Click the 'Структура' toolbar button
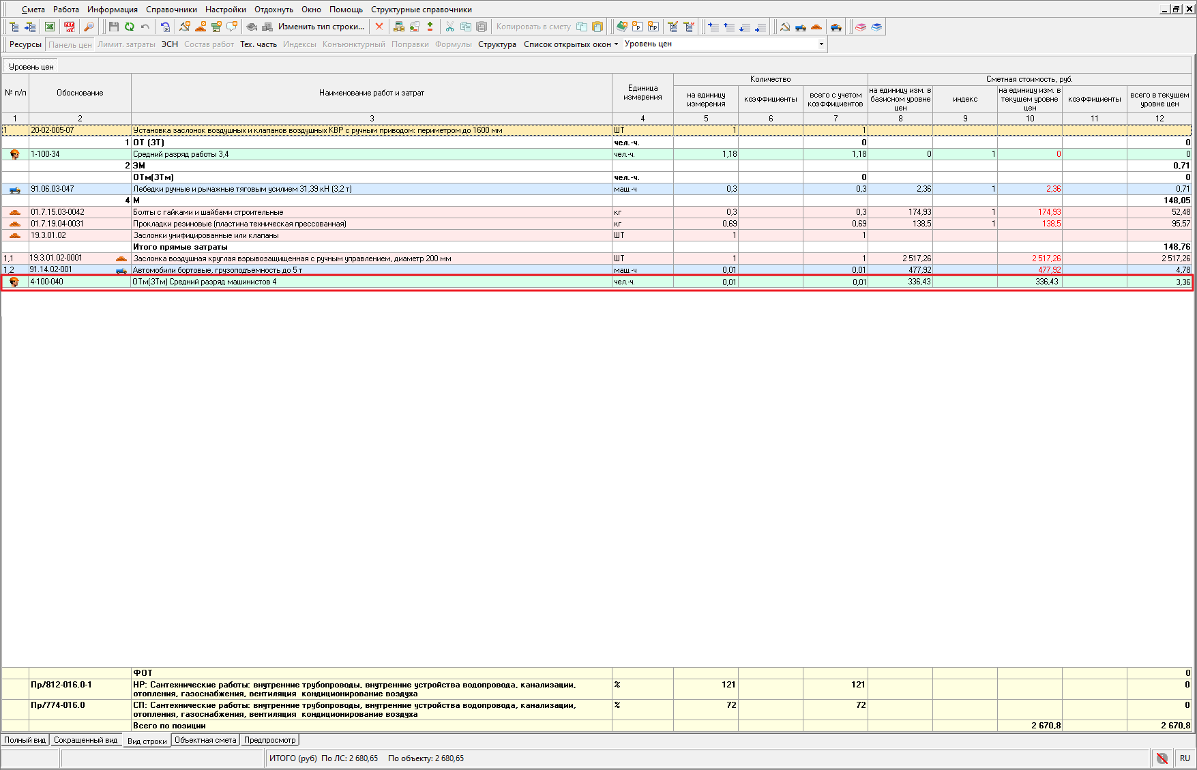 coord(497,44)
